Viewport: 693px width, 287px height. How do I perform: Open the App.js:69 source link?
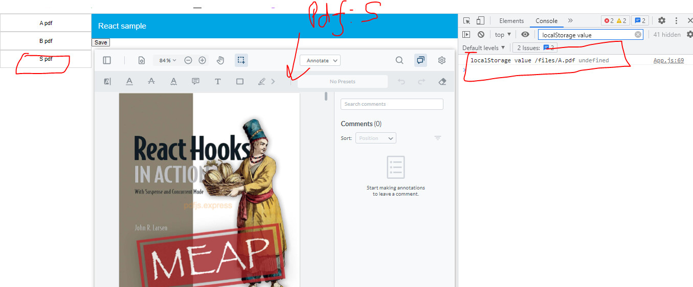click(668, 60)
